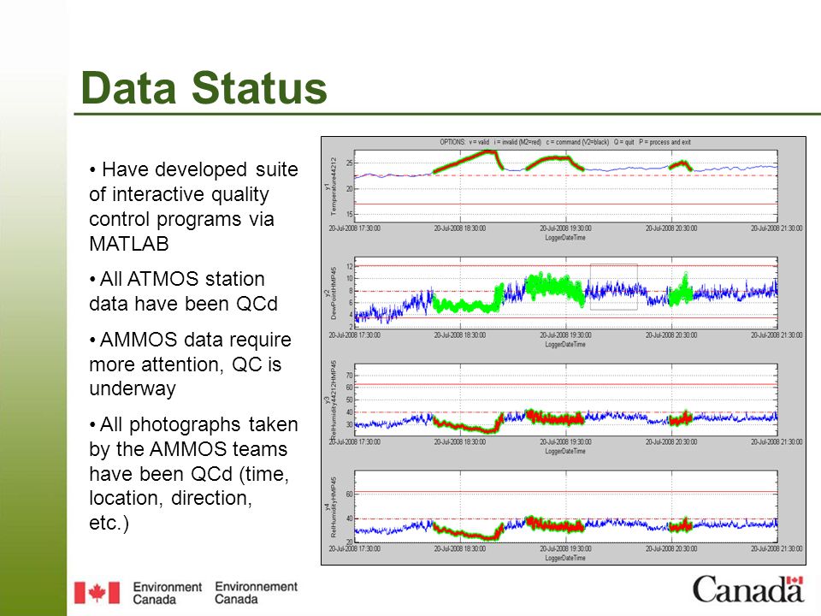Click the "All ATMOS station data" bullet
The width and height of the screenshot is (821, 616).
(183, 291)
